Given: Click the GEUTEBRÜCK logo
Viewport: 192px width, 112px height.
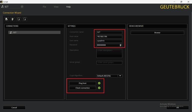Looking at the screenshot, I should click(175, 7).
